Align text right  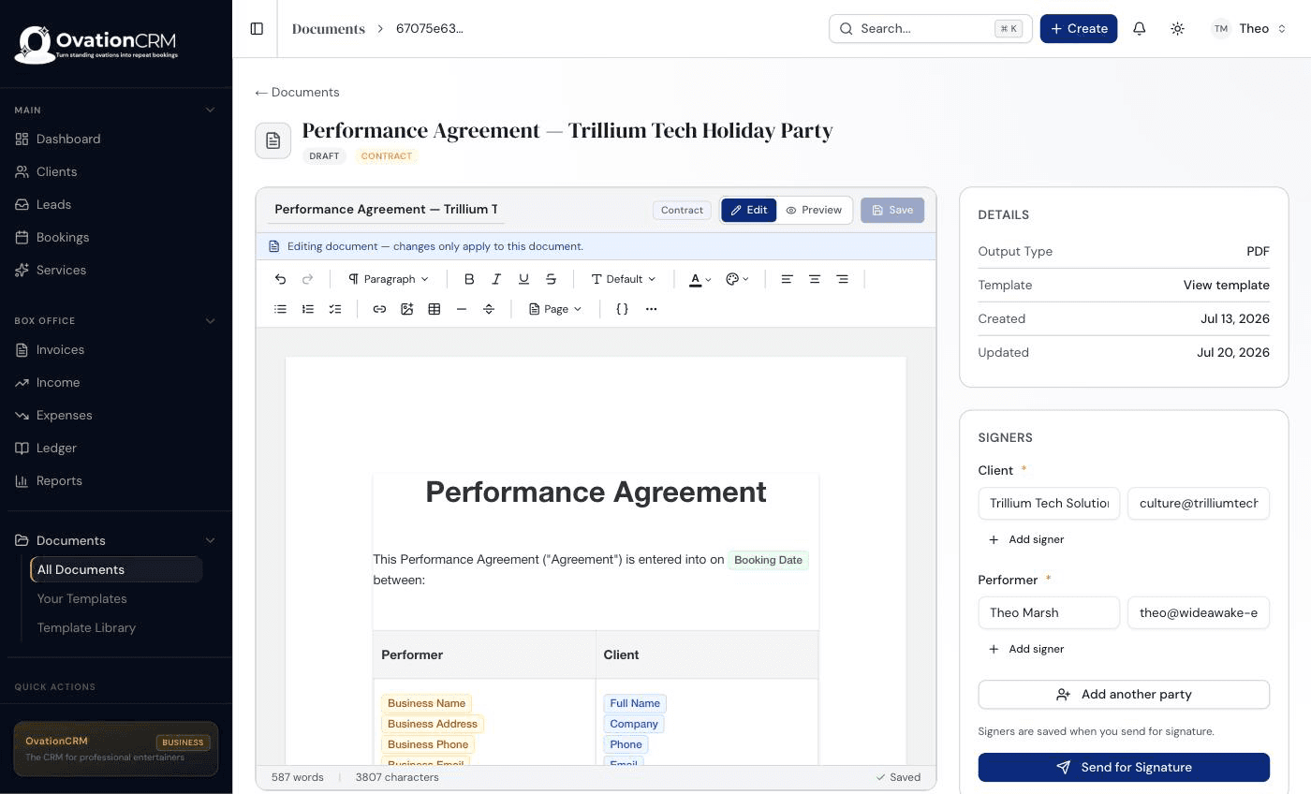(x=842, y=279)
